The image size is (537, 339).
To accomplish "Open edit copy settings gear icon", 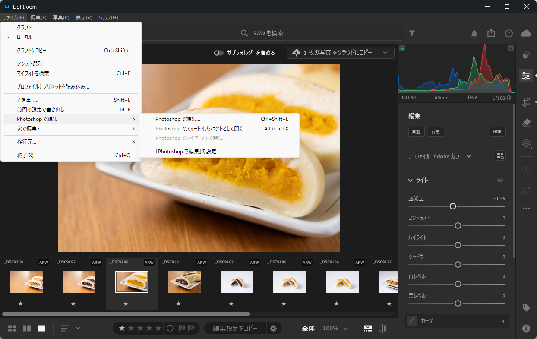I will [273, 328].
